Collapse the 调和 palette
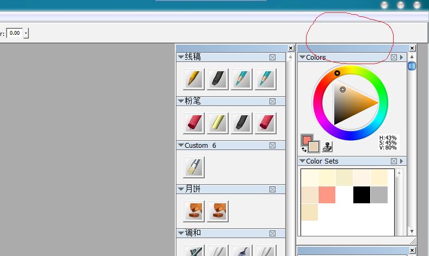The width and height of the screenshot is (429, 256). tap(181, 233)
